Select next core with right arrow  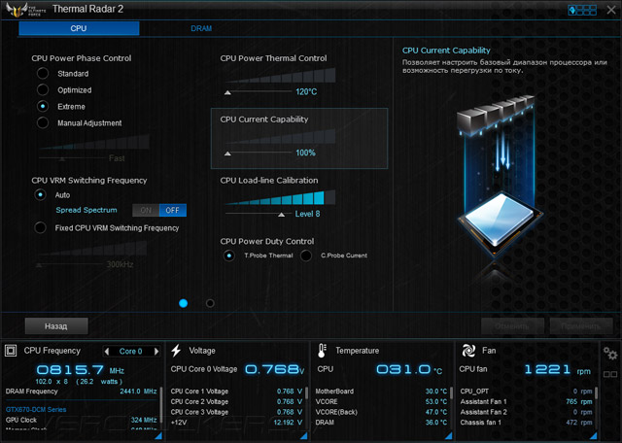point(156,351)
